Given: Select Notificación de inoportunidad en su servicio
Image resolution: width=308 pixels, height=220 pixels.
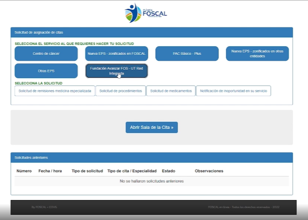Looking at the screenshot, I should pyautogui.click(x=233, y=91).
